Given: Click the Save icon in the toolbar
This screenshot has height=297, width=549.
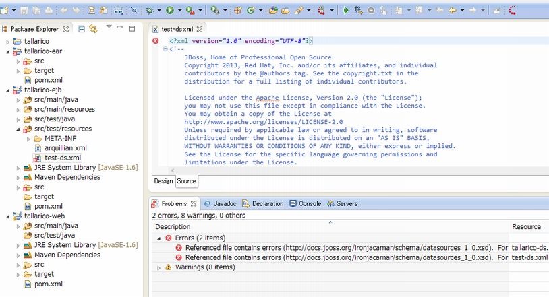Looking at the screenshot, I should (24, 11).
